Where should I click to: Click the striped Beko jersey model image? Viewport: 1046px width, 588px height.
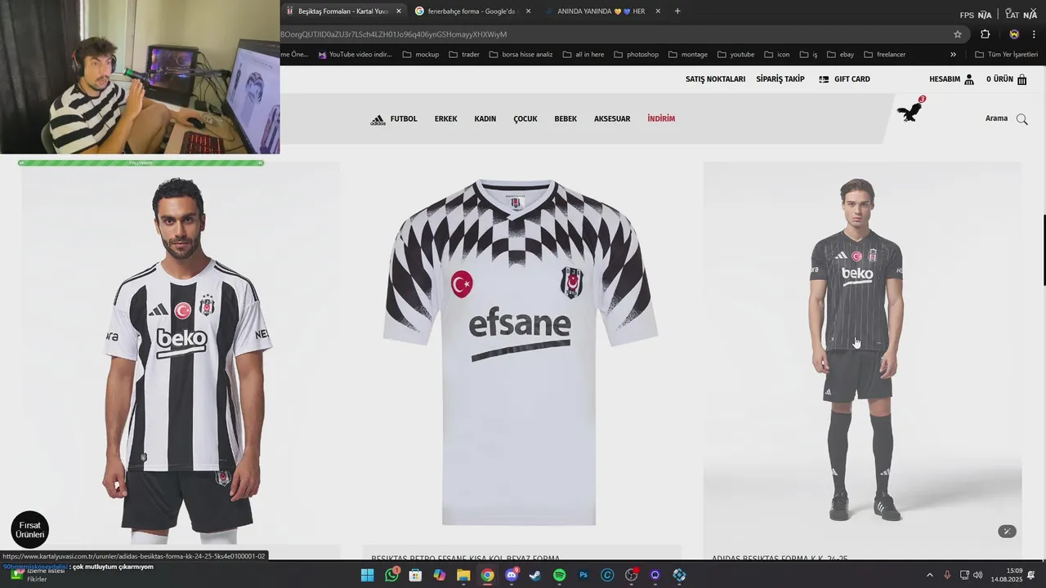pos(181,353)
